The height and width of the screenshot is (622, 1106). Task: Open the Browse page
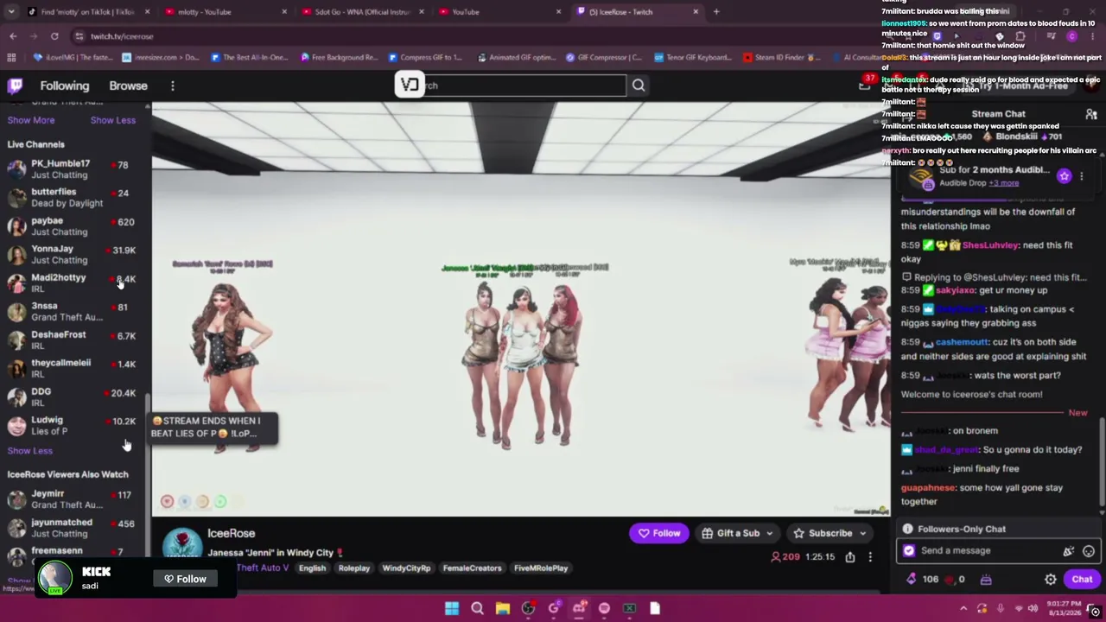pyautogui.click(x=128, y=86)
